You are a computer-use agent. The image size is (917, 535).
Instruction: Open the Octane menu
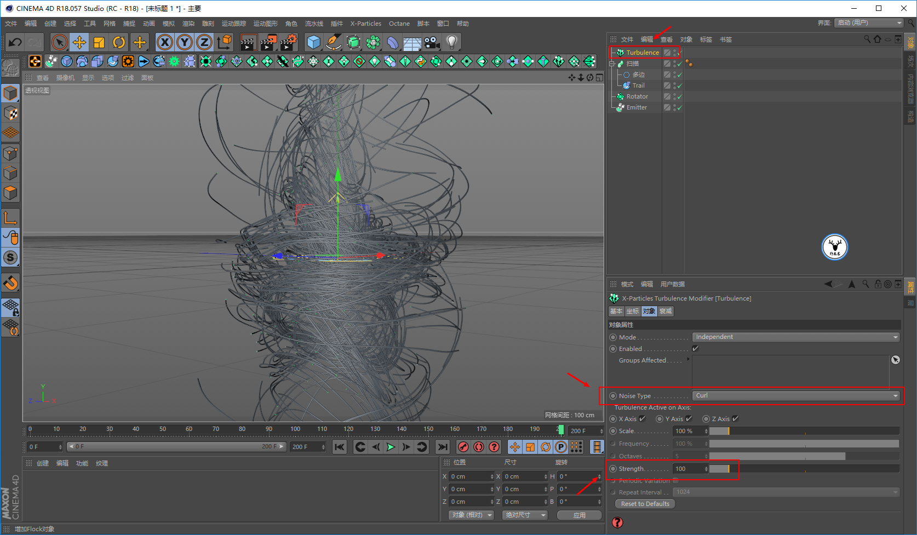(399, 24)
